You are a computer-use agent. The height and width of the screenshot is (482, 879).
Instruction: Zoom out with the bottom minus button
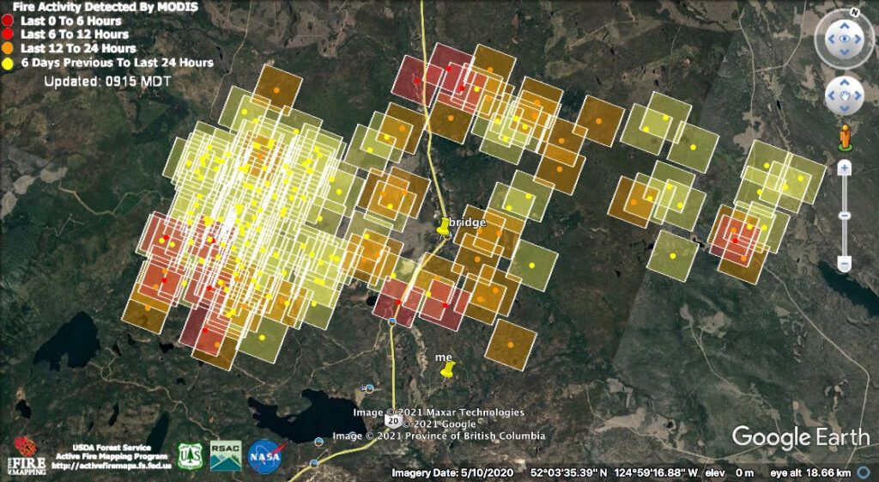pyautogui.click(x=845, y=263)
